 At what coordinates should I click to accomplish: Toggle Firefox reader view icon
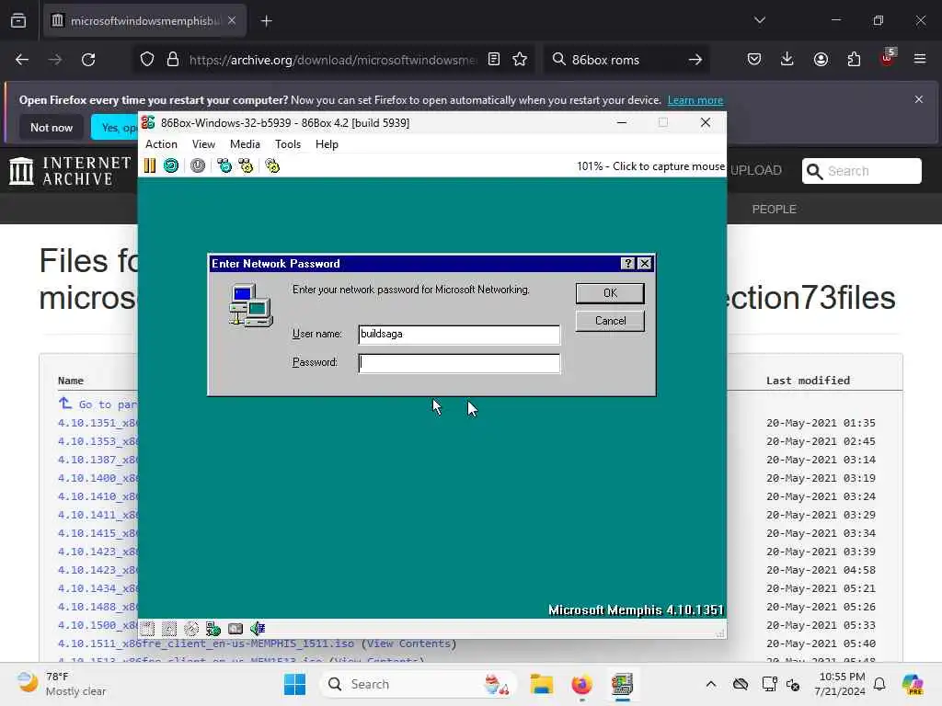coord(494,60)
